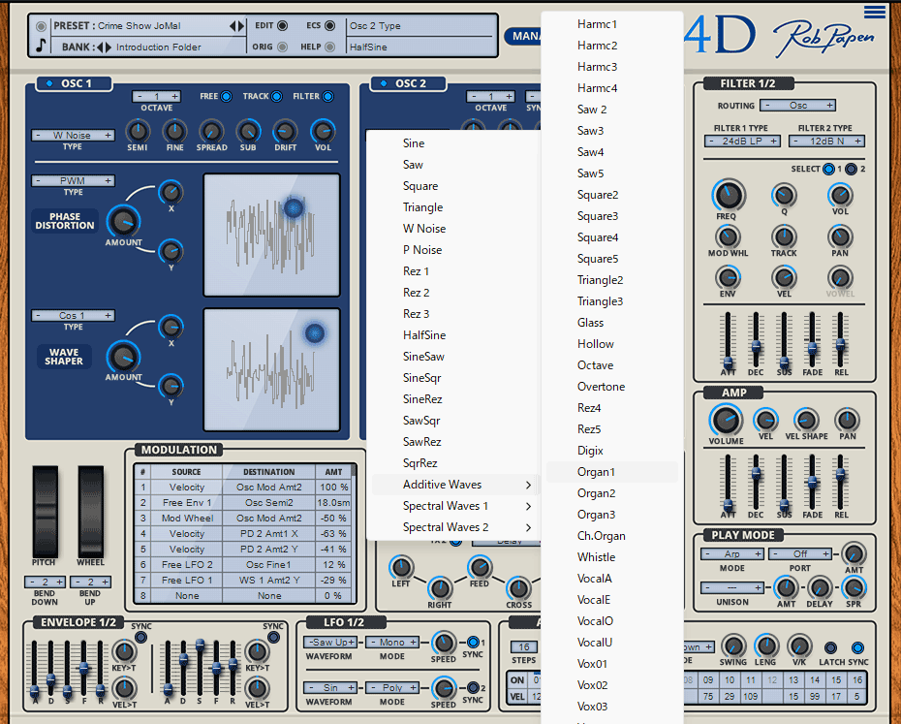Click the LFO 1 SPEED knob
Image resolution: width=901 pixels, height=724 pixels.
coord(443,643)
